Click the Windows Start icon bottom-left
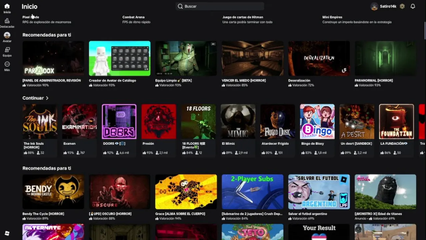Image resolution: width=426 pixels, height=240 pixels. [x=7, y=233]
